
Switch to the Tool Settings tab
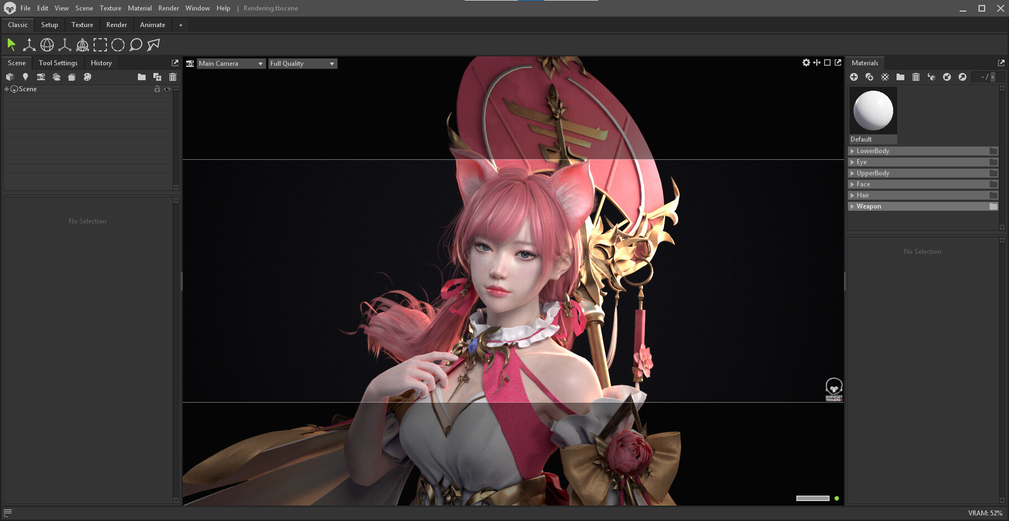(x=58, y=63)
